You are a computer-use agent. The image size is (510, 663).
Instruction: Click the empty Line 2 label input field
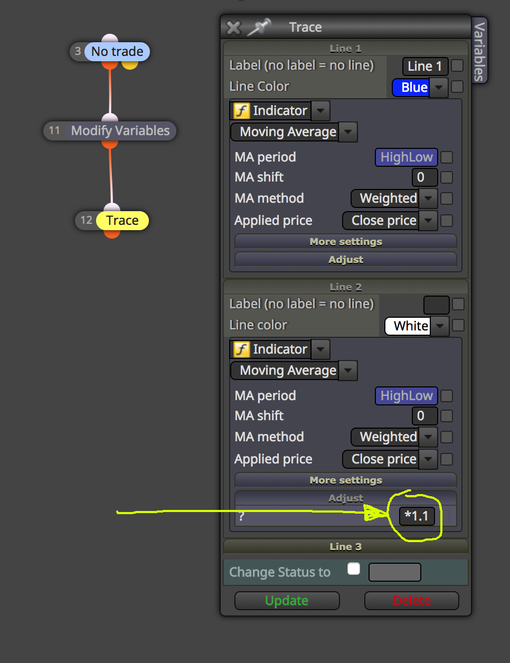pos(437,305)
